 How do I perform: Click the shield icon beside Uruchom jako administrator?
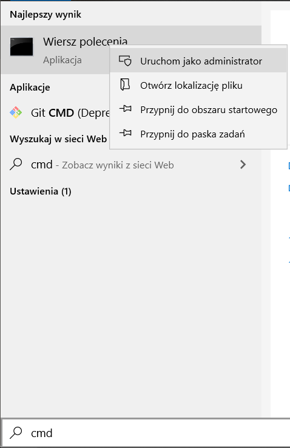pos(125,61)
